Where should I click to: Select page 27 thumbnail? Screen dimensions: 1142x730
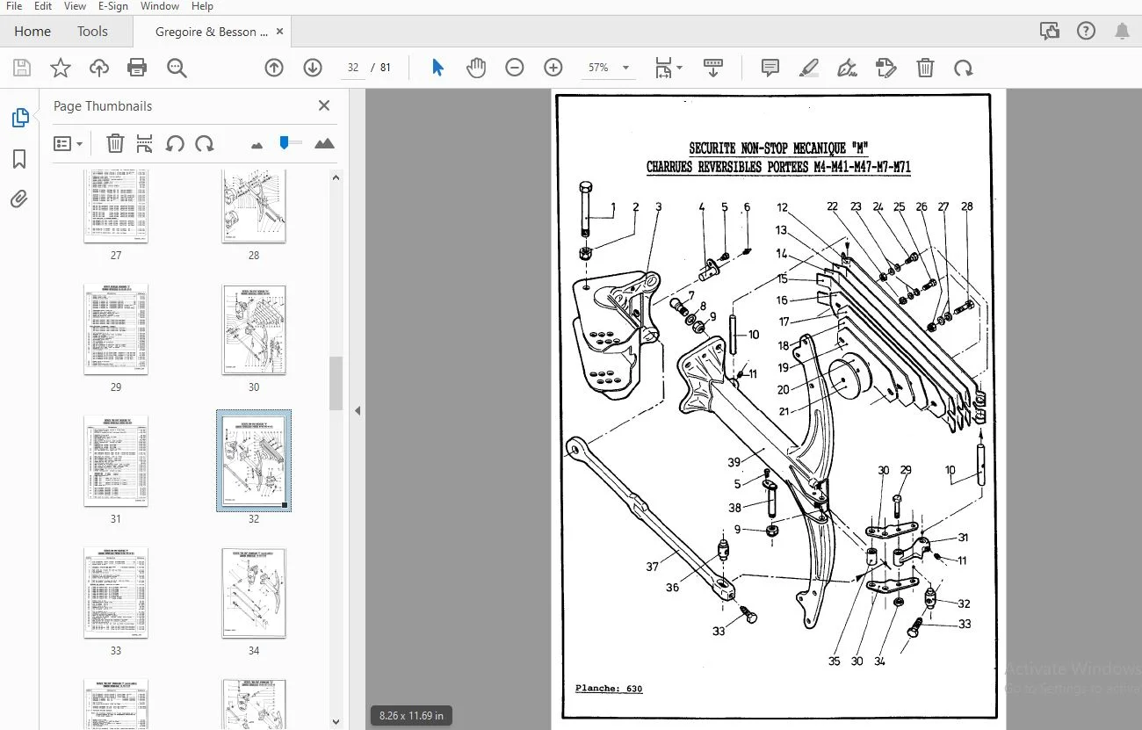pos(116,206)
